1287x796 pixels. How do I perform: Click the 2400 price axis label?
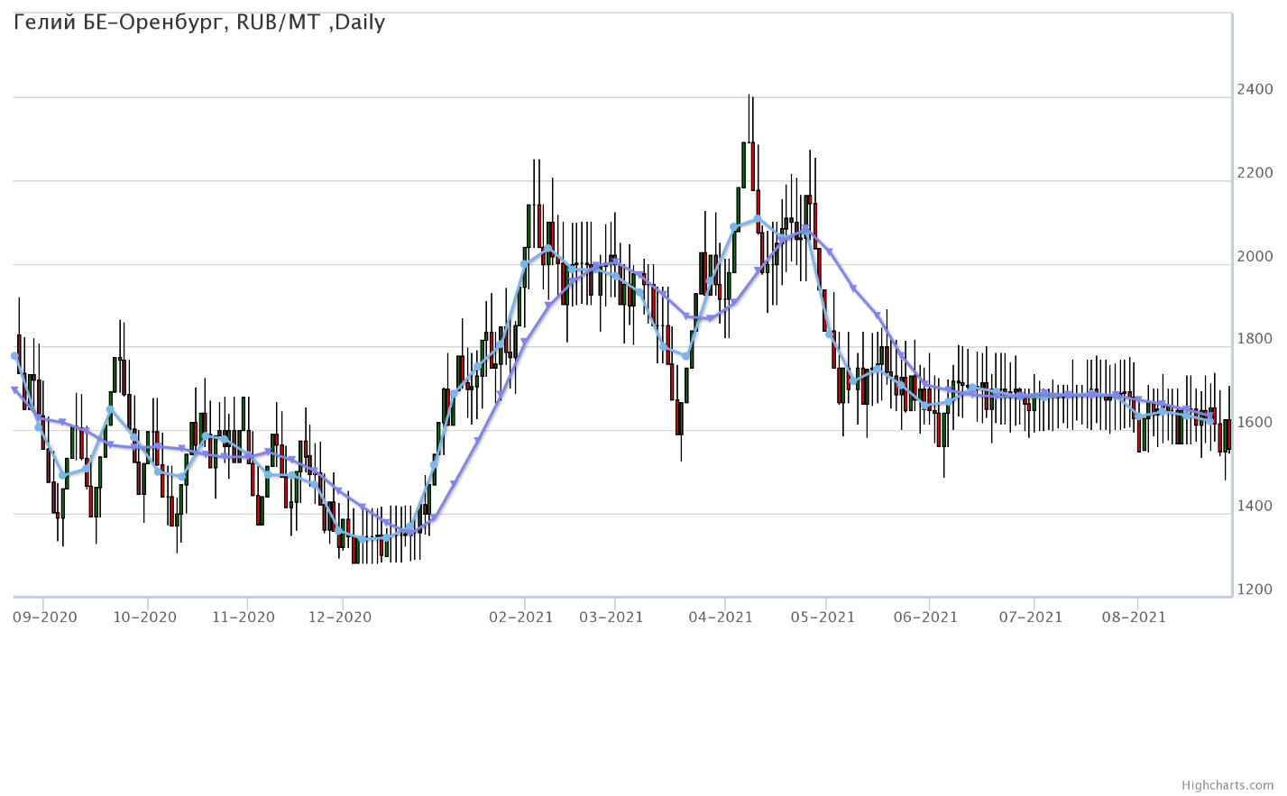1255,89
